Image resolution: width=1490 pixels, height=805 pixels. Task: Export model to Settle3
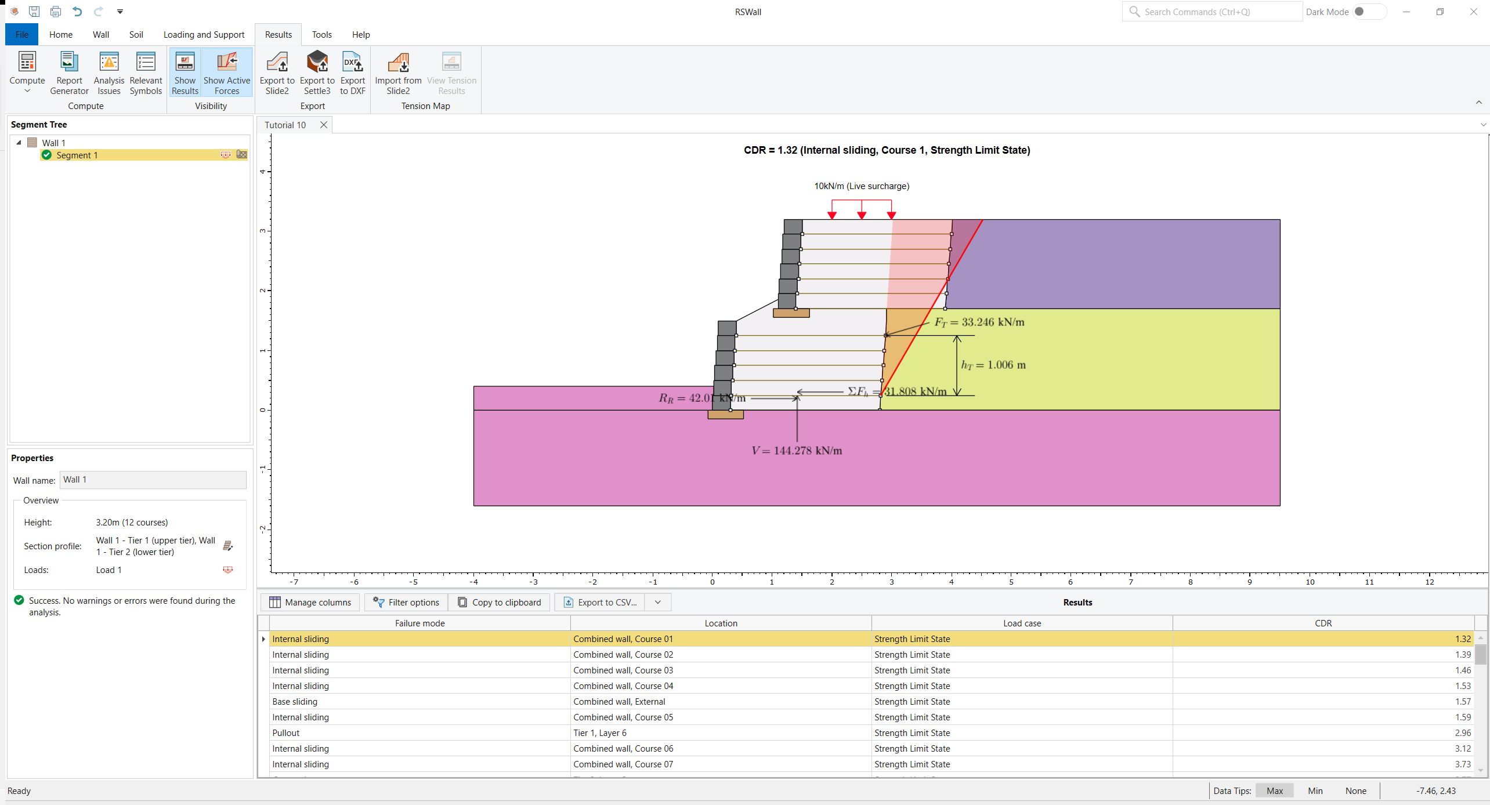tap(317, 73)
